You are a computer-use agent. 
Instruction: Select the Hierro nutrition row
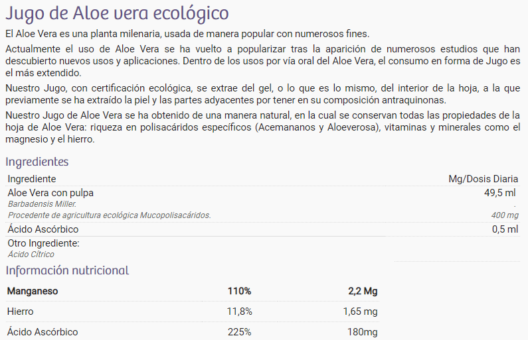(x=193, y=312)
